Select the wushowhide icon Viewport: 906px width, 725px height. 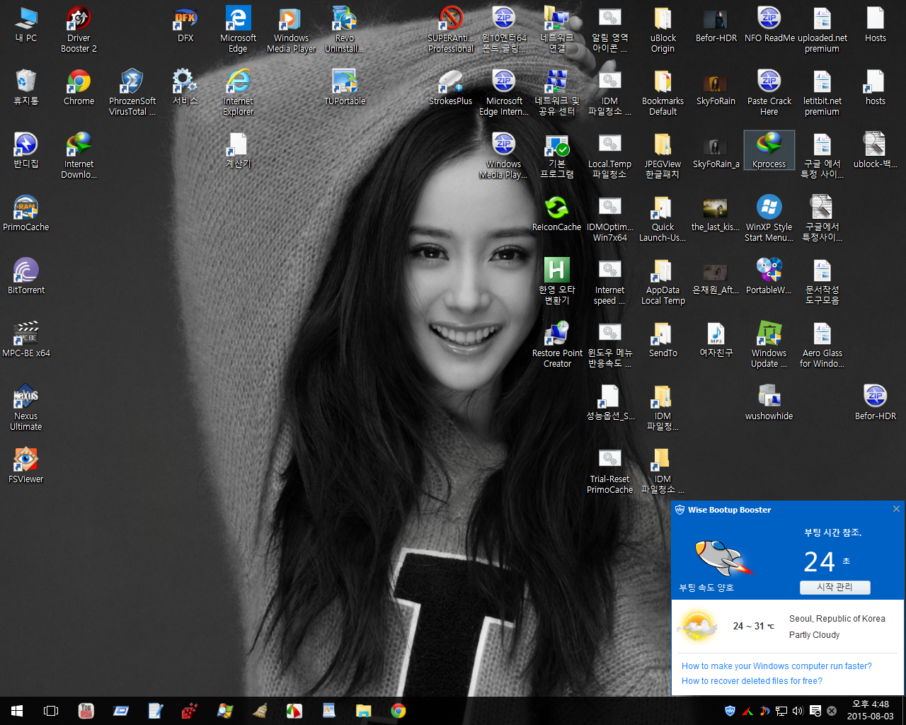769,403
